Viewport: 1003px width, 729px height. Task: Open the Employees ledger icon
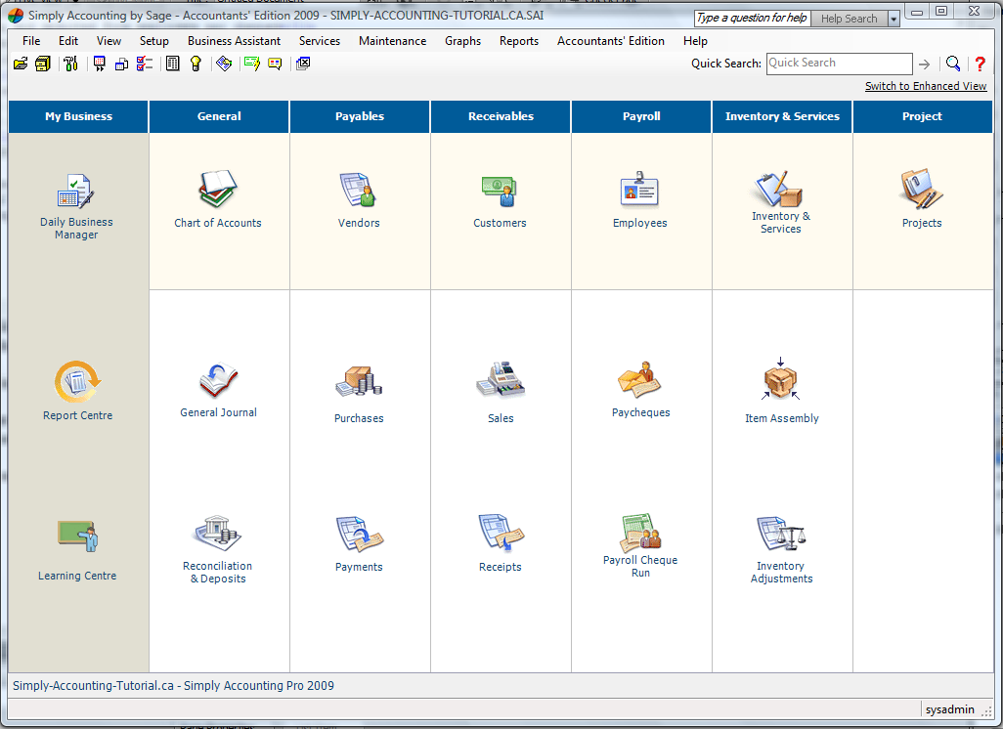(639, 190)
